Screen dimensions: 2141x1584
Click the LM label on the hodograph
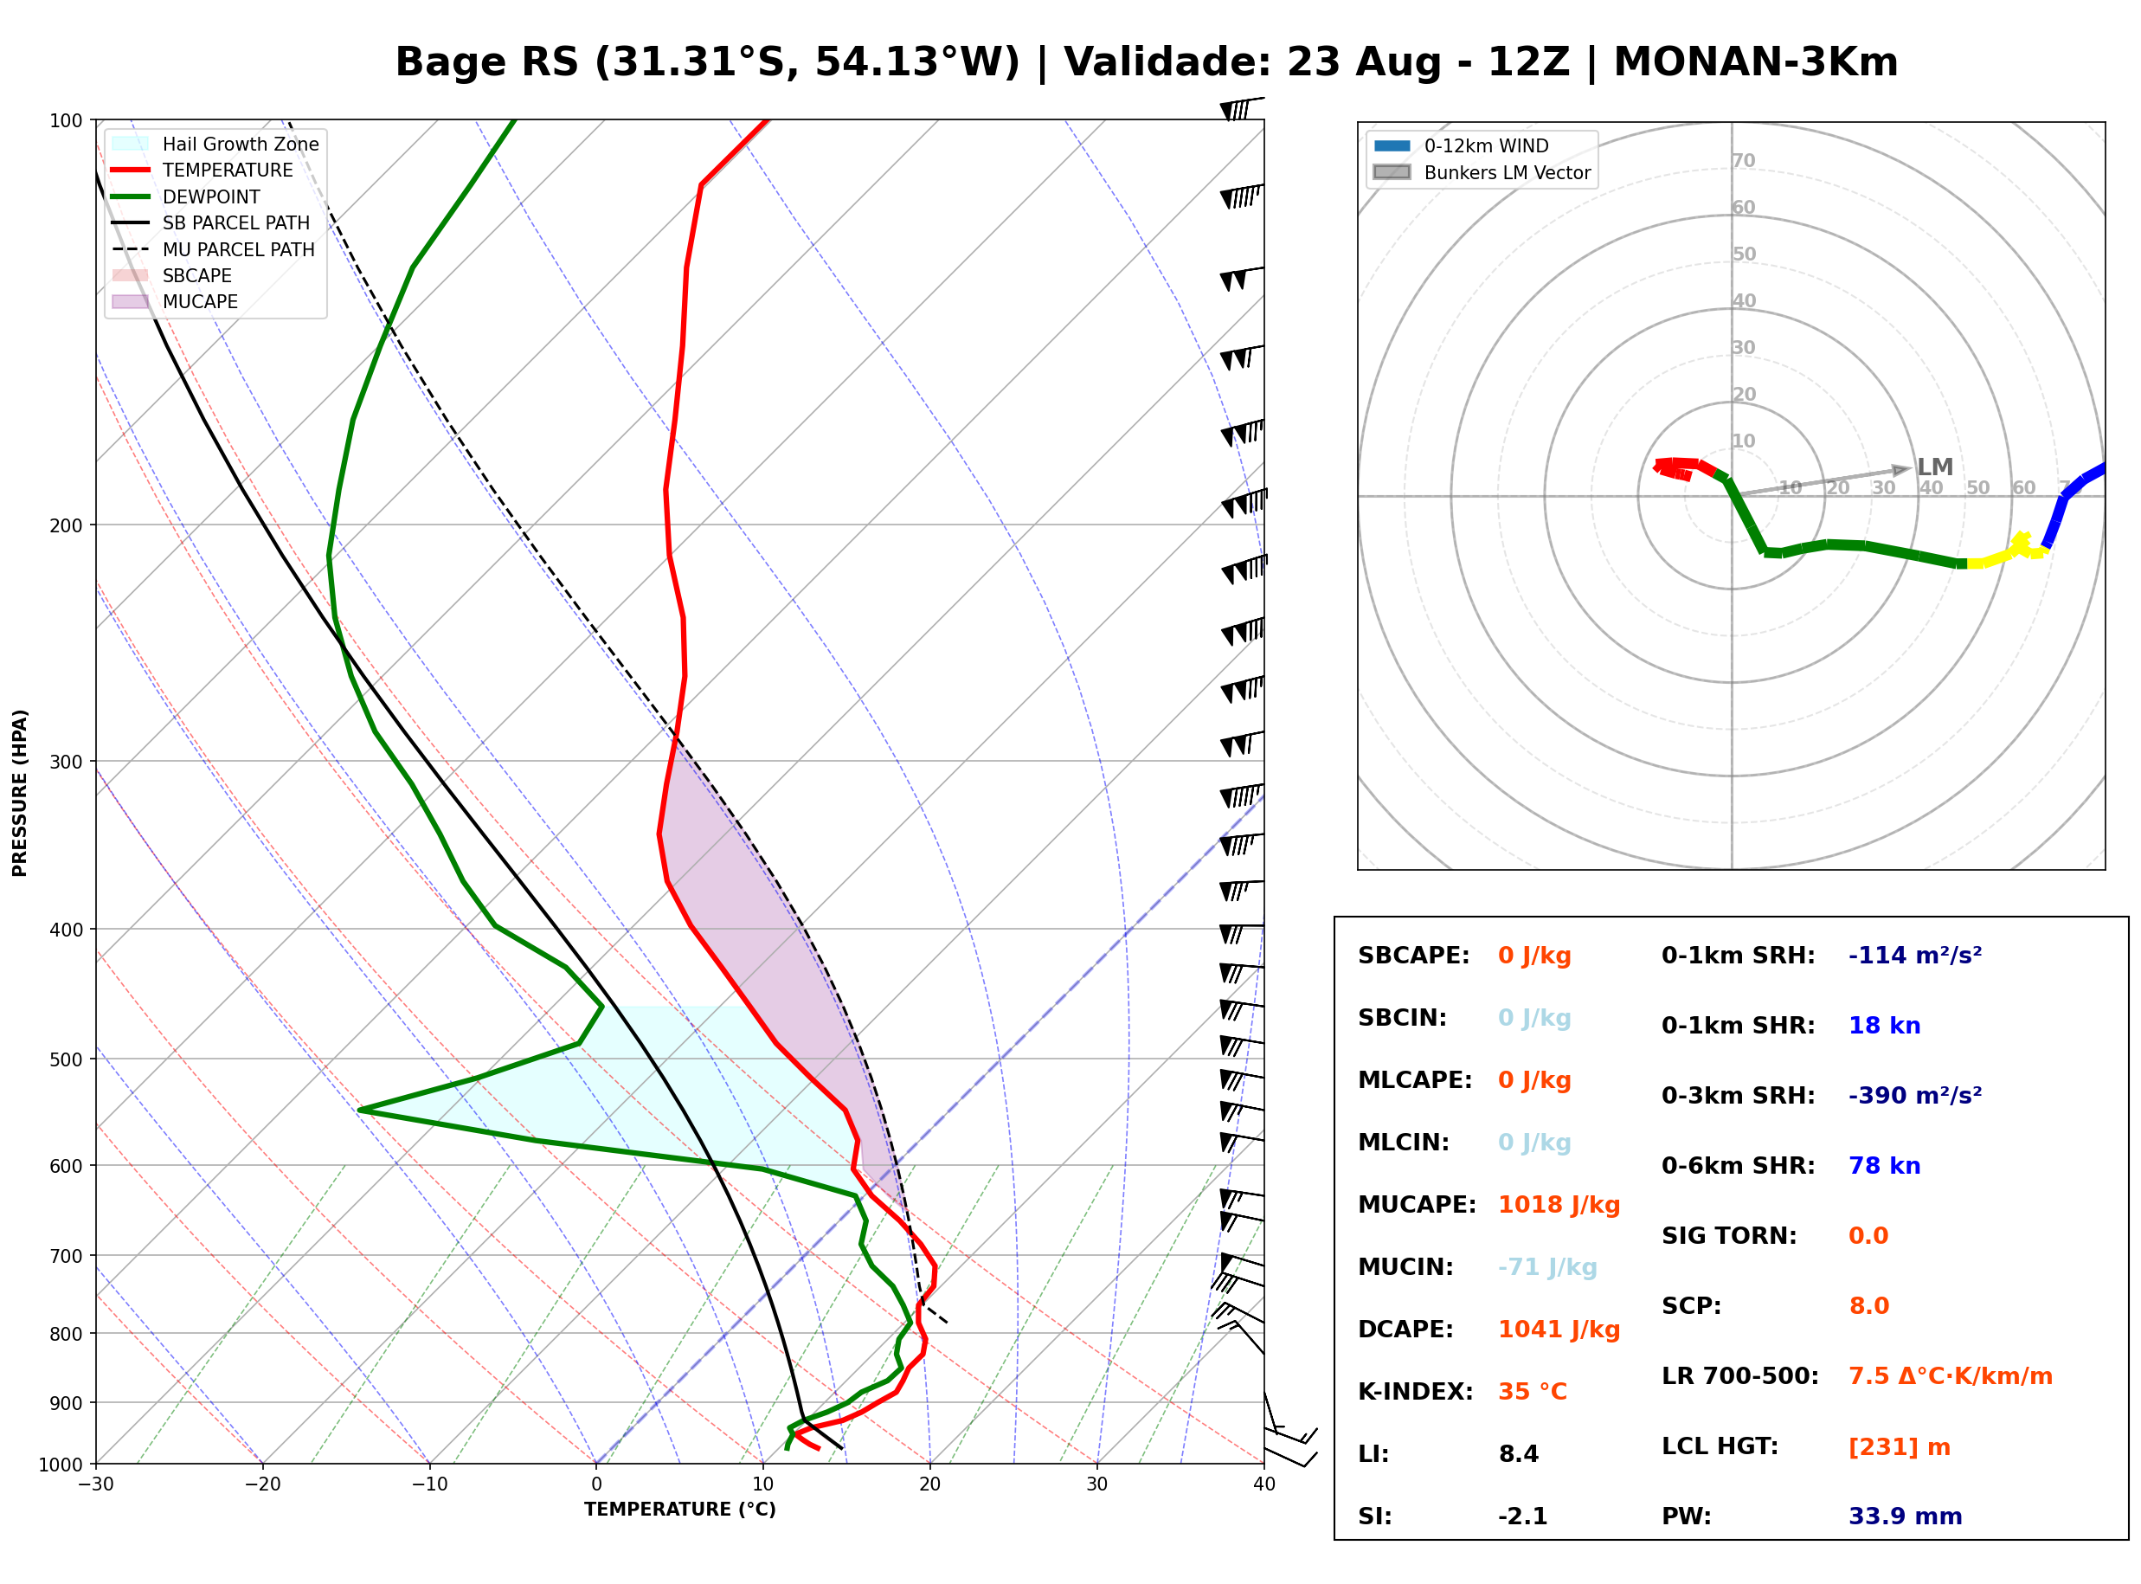[1935, 467]
